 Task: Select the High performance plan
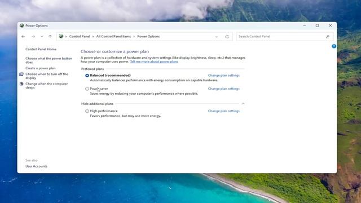pos(87,111)
